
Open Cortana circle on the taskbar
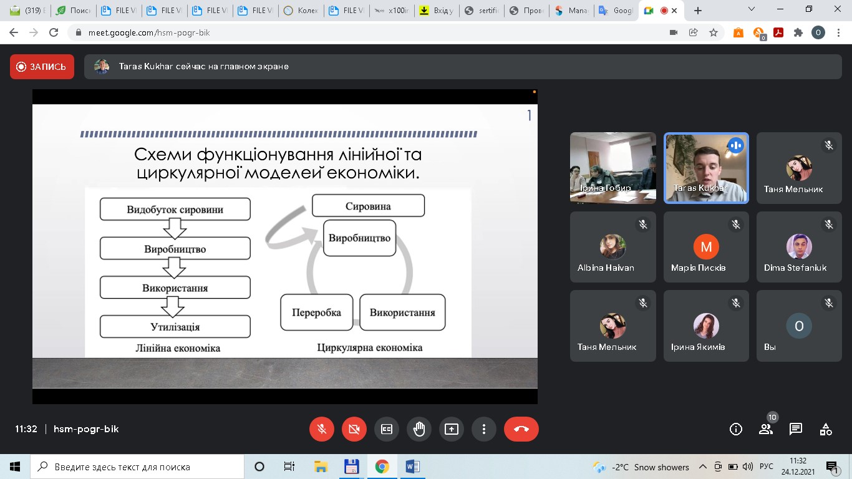point(259,467)
